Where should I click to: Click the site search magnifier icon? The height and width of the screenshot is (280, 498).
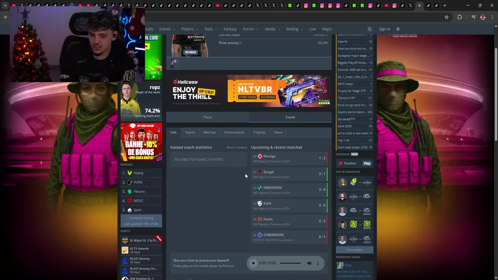pyautogui.click(x=370, y=29)
